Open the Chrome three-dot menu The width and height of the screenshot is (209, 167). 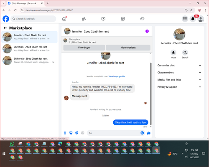click(x=205, y=10)
